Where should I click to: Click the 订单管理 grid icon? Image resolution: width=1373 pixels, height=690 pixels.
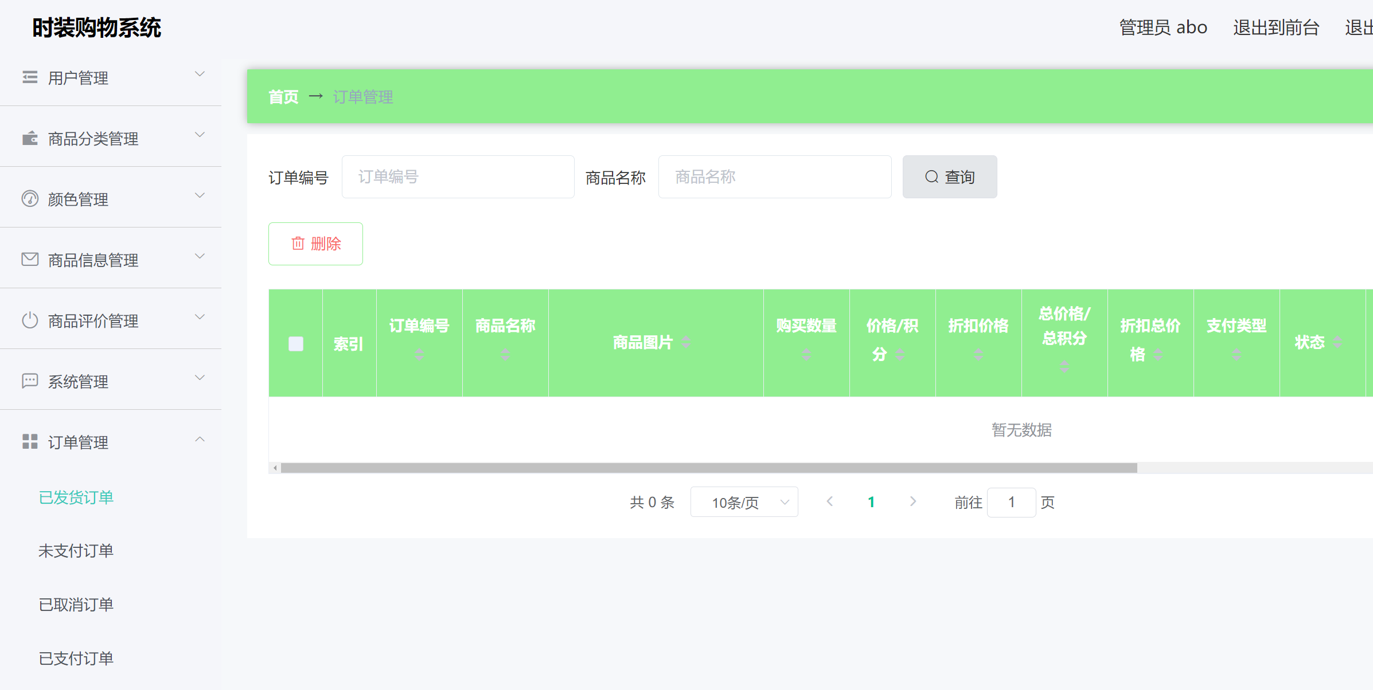pos(30,442)
